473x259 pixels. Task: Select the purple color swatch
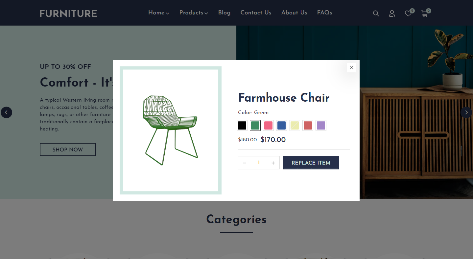click(x=321, y=126)
